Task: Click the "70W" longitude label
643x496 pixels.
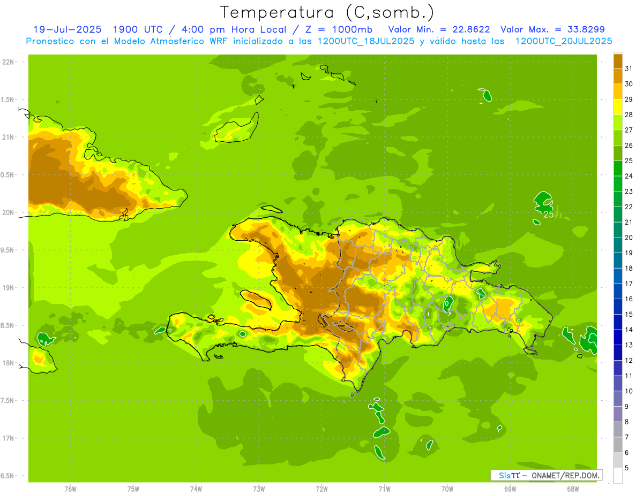Action: (447, 489)
